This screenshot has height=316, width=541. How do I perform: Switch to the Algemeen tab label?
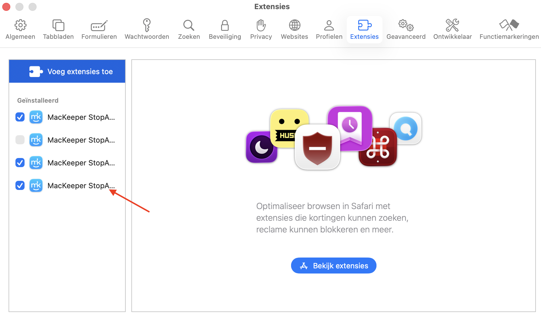pyautogui.click(x=20, y=37)
